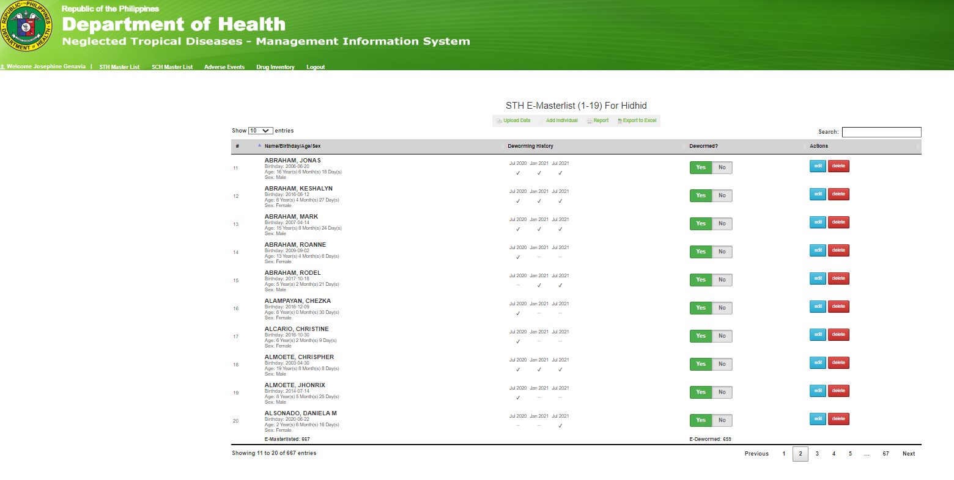
Task: Edit the ABRAHAM, ROANNE entry
Action: [818, 250]
